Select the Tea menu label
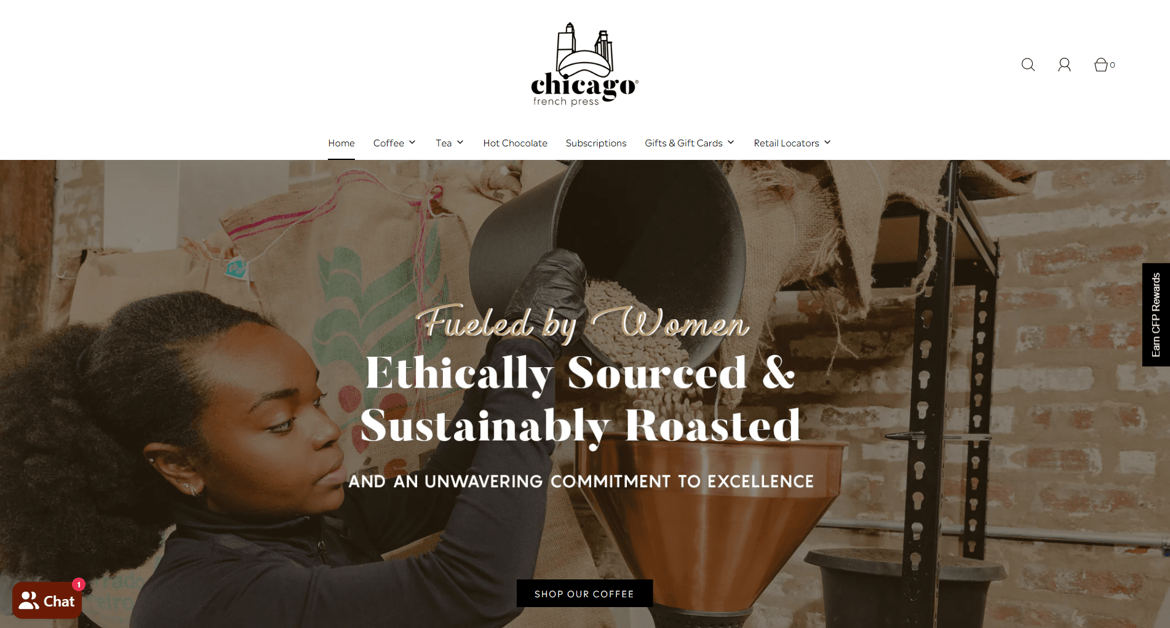This screenshot has height=628, width=1170. 444,143
